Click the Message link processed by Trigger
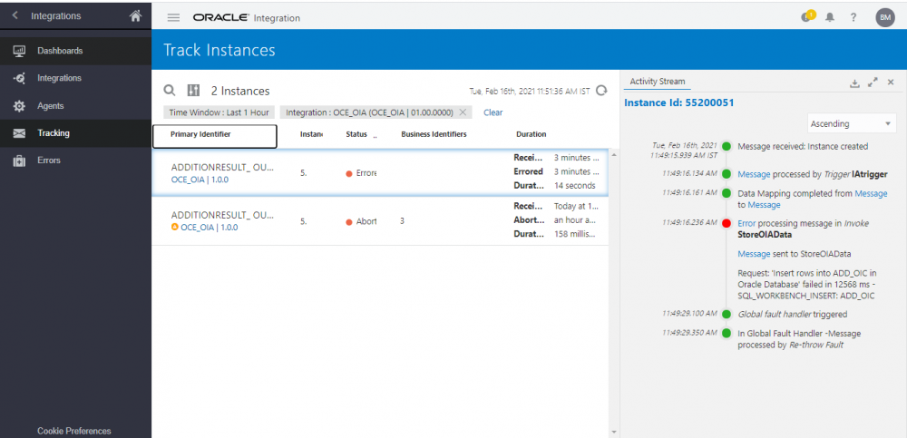The image size is (907, 438). [x=754, y=174]
